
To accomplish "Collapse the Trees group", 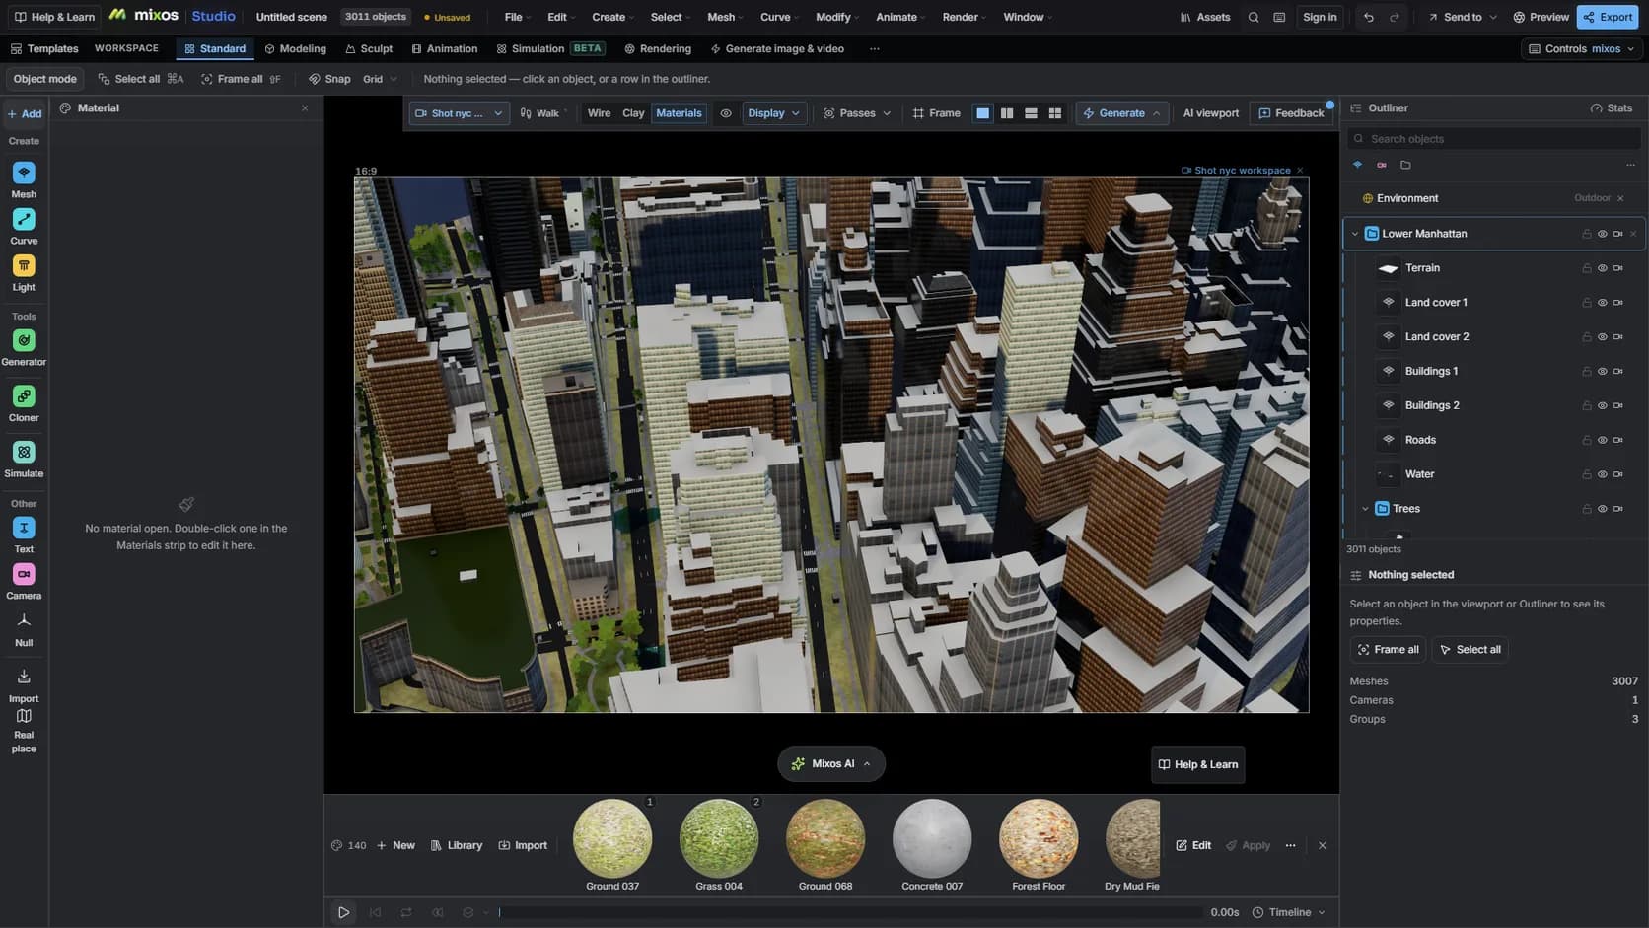I will 1366,509.
